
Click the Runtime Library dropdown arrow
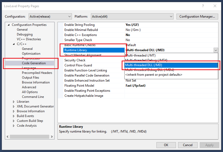[x=216, y=50]
